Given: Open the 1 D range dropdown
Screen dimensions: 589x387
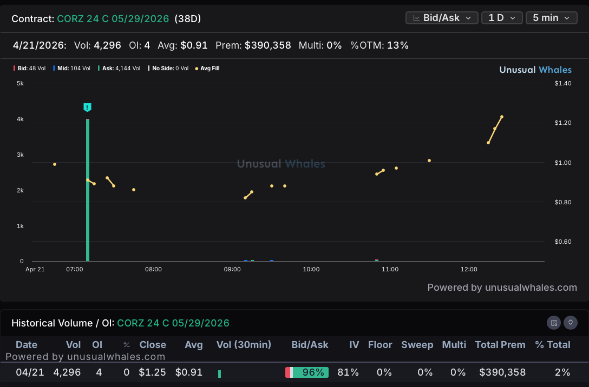Looking at the screenshot, I should (x=502, y=18).
